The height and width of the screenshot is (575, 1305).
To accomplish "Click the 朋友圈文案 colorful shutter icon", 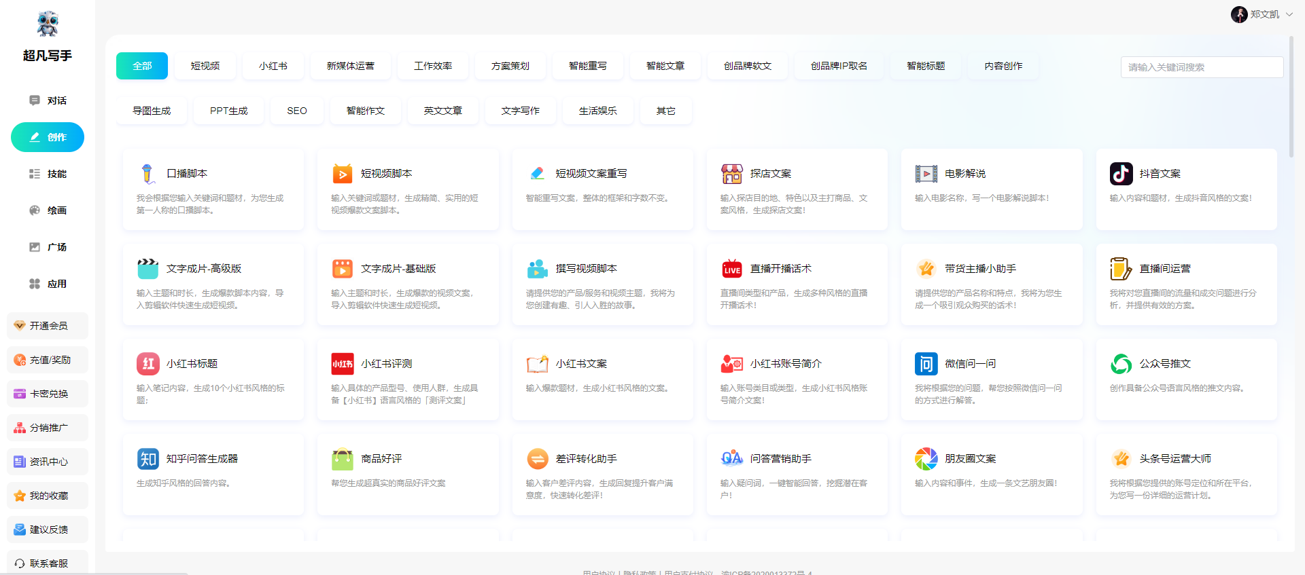I will pos(926,459).
